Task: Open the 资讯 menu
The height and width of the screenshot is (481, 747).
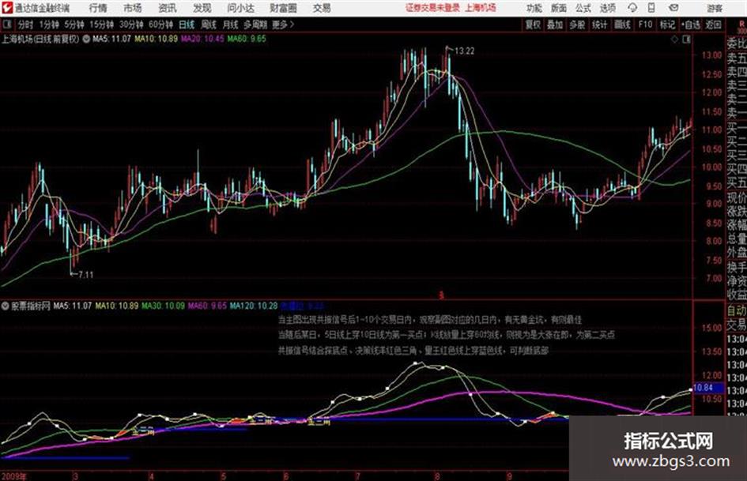Action: tap(168, 8)
